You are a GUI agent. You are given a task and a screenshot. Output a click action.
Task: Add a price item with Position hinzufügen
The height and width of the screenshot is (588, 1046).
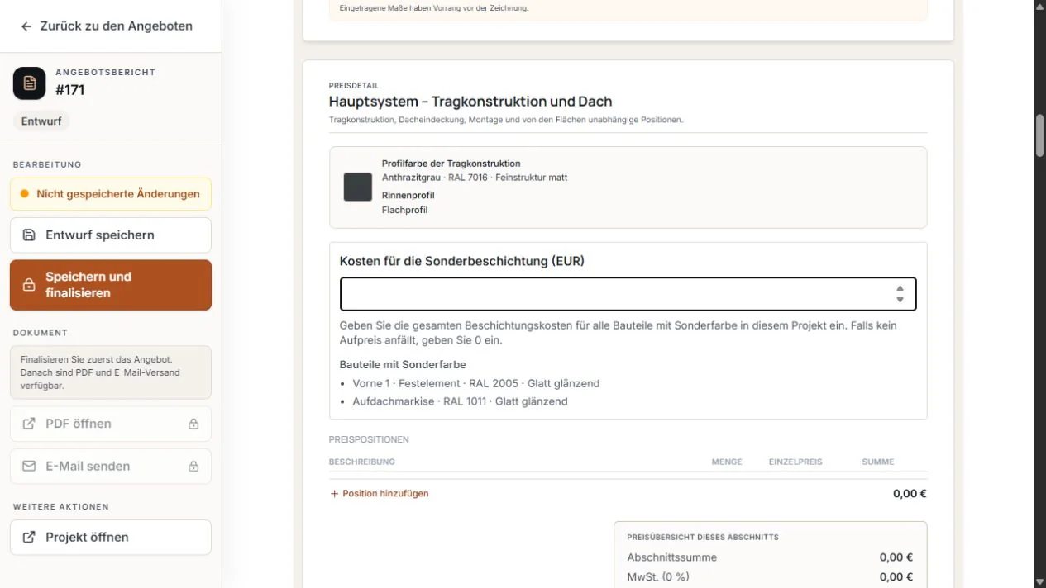click(380, 494)
